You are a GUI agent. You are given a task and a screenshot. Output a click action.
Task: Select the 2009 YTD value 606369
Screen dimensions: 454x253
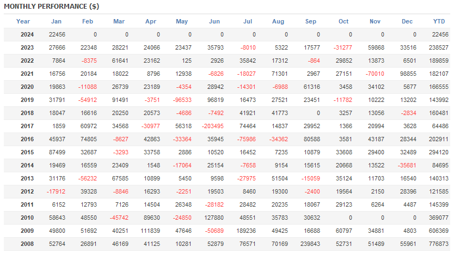coord(439,231)
